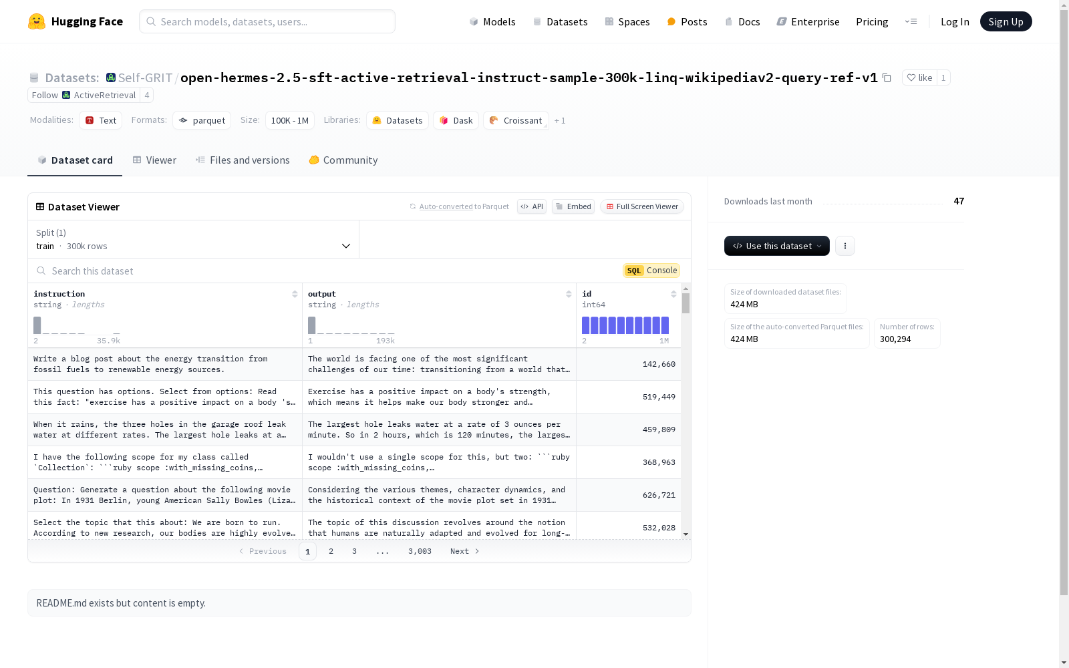Click the output lengths histogram

[x=351, y=325]
